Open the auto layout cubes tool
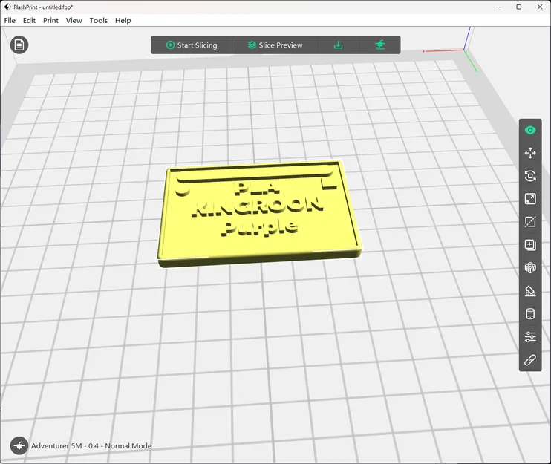551x464 pixels. (x=530, y=268)
